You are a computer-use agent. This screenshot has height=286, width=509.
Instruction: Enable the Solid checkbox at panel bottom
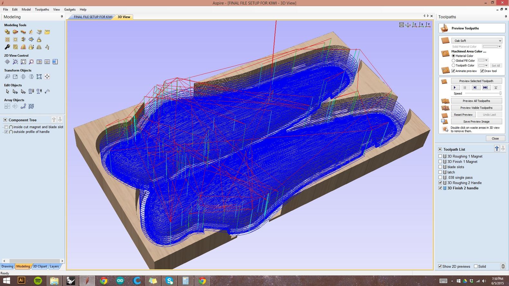coord(476,266)
